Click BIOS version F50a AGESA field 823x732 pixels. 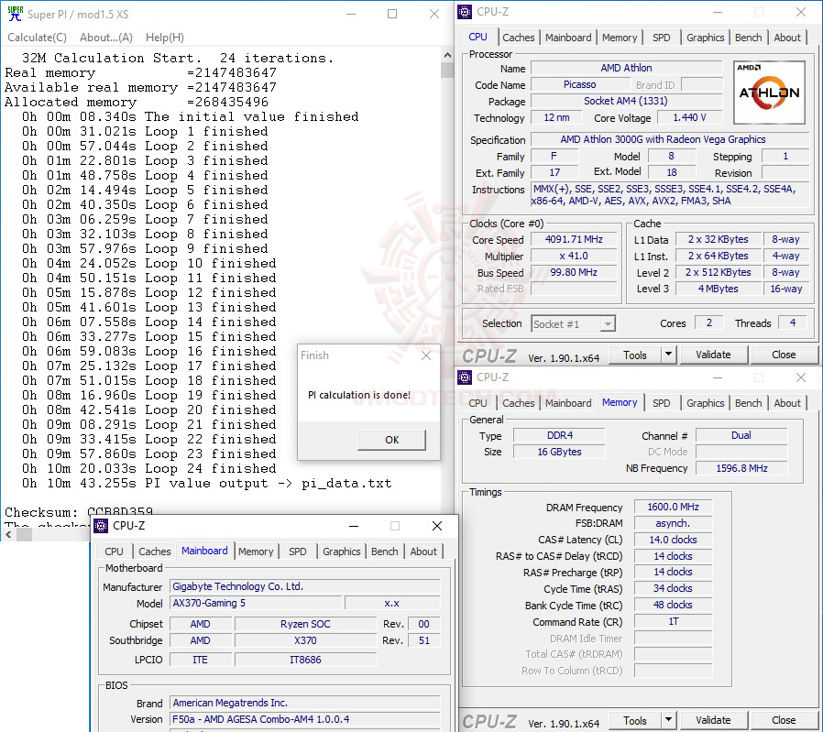(305, 719)
